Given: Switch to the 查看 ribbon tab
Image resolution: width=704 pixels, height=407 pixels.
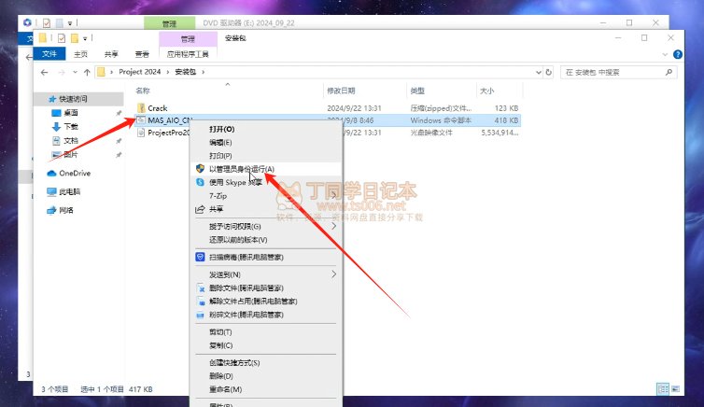Looking at the screenshot, I should tap(142, 54).
